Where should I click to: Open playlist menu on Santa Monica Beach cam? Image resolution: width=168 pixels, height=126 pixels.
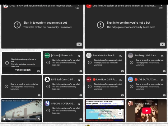tap(120, 56)
